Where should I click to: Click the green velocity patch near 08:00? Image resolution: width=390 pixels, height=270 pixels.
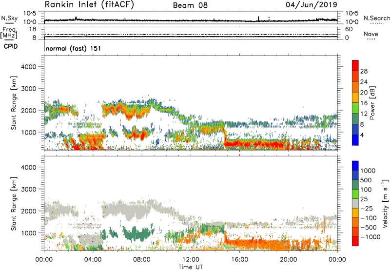137,234
